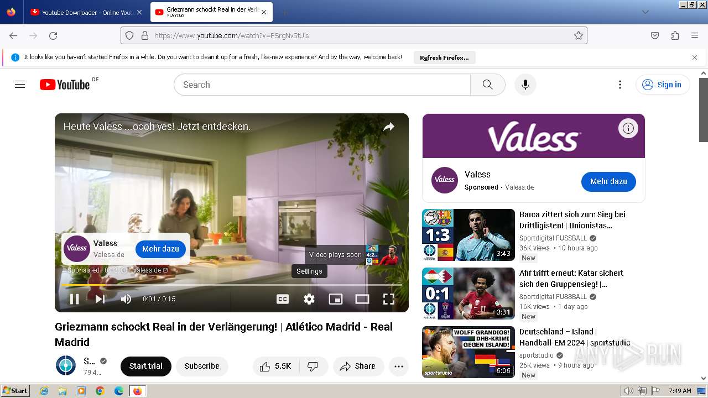Click Refresh Firefox… button
Viewport: 708px width, 398px height.
point(444,57)
